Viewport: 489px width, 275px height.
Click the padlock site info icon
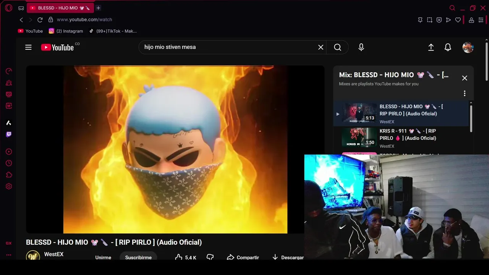pos(50,19)
